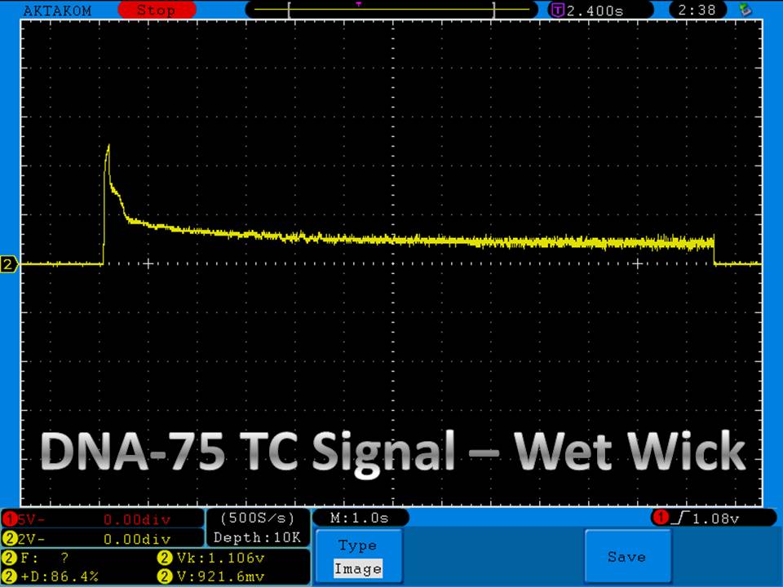Viewport: 783px width, 587px height.
Task: Click the channel 2 ground marker
Action: 10,264
